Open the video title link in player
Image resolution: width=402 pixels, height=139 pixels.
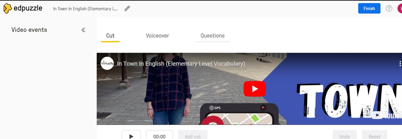coord(181,63)
